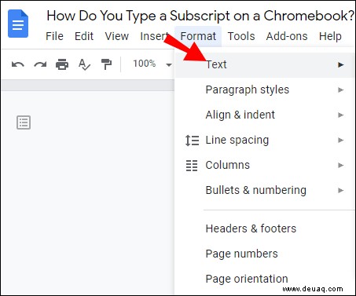
Task: Open the Help menu
Action: [330, 36]
